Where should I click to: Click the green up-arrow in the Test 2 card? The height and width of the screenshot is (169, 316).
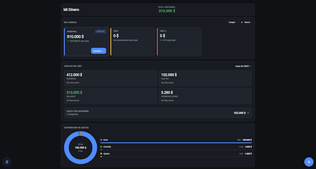[x=161, y=40]
